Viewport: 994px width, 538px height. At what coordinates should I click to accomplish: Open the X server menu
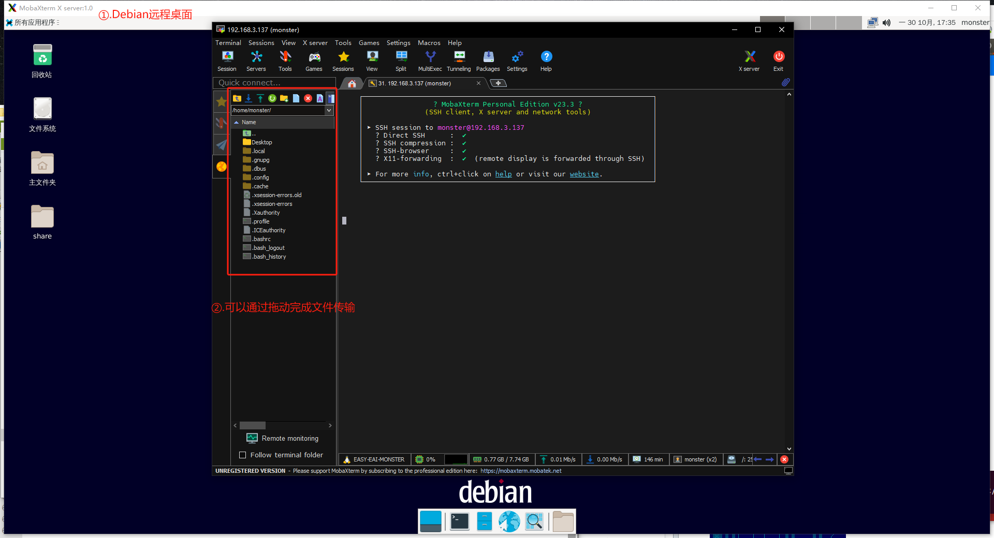pos(315,43)
